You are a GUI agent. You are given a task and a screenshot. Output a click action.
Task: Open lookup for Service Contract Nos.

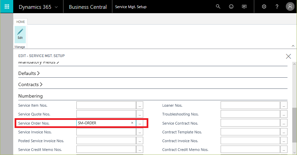click(x=284, y=123)
